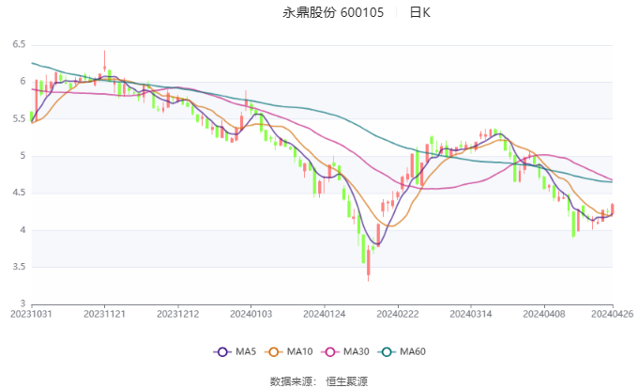The width and height of the screenshot is (638, 388).
Task: Click the 20231121 date axis label
Action: click(x=104, y=315)
